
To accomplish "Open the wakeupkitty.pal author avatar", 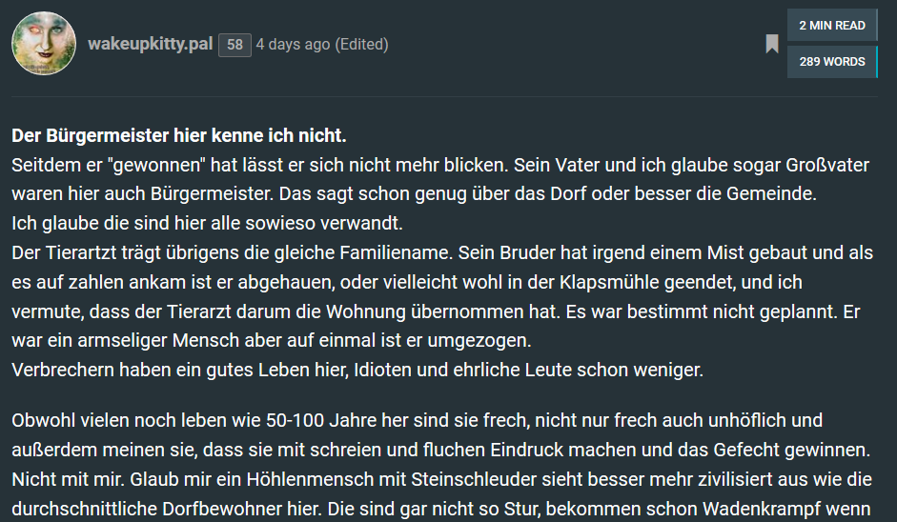I will point(44,44).
